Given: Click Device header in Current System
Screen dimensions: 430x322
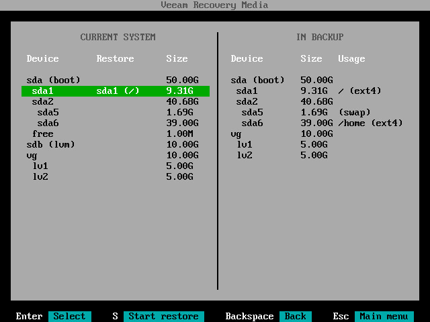Looking at the screenshot, I should (42, 58).
